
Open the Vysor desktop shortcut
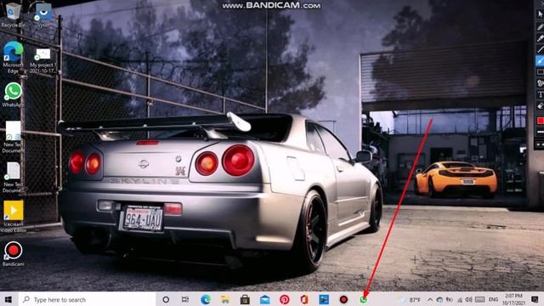(43, 14)
